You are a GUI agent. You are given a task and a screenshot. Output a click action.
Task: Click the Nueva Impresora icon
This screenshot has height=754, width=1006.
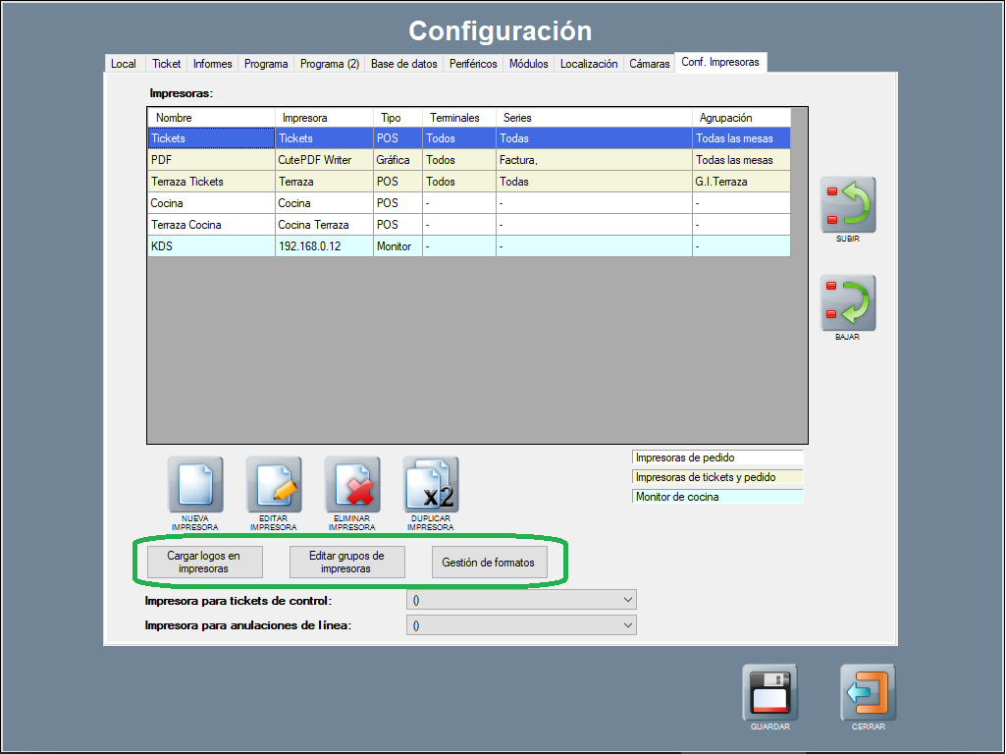194,485
